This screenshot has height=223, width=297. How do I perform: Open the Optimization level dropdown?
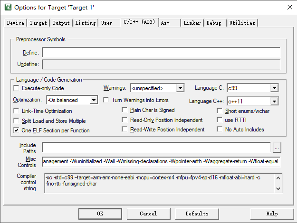[x=93, y=100]
